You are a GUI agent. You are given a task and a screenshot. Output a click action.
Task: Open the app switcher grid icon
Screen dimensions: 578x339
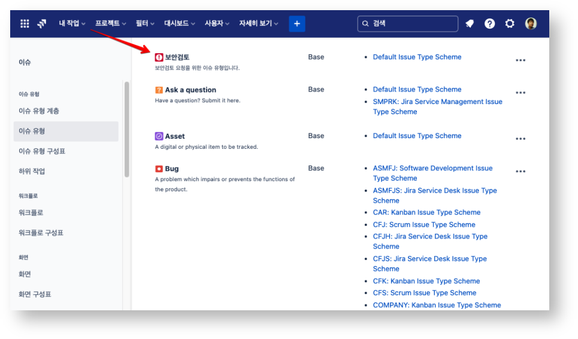tap(25, 24)
